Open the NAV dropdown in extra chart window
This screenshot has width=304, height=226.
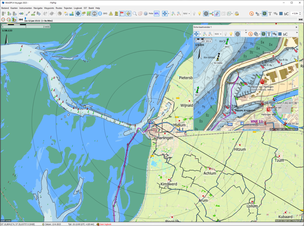pyautogui.click(x=218, y=34)
